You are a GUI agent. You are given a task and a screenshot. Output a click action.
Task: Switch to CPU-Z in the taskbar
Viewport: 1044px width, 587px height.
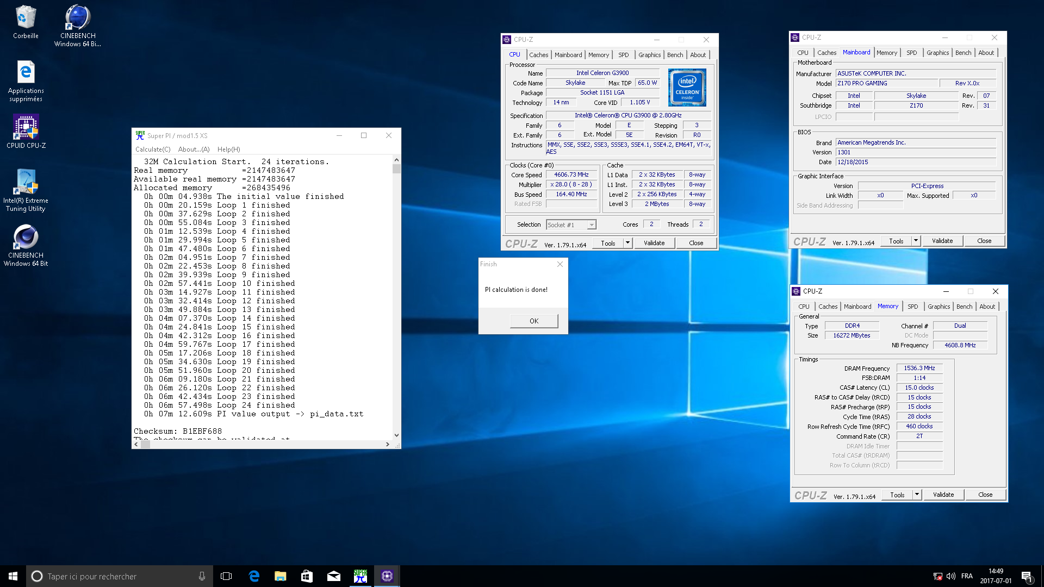[x=387, y=576]
